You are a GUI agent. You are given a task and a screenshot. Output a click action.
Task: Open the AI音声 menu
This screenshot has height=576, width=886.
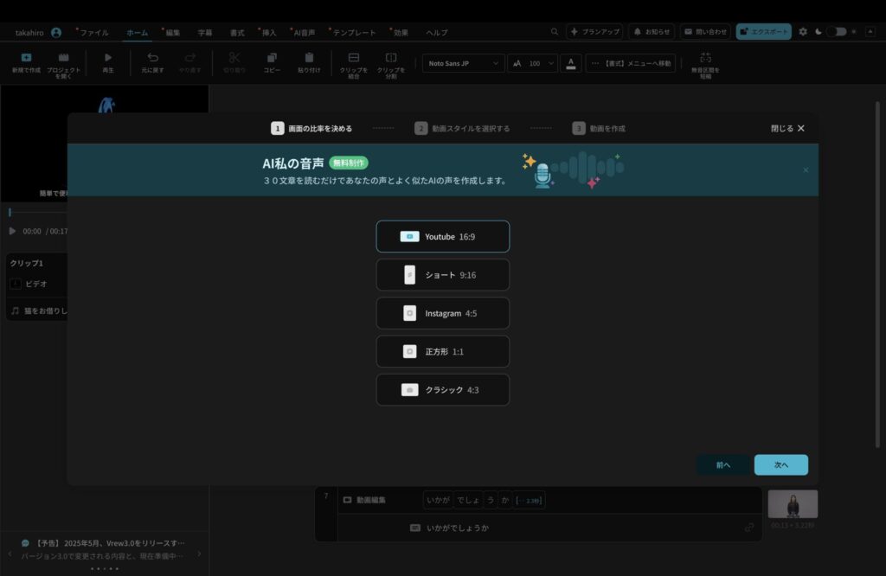[304, 33]
